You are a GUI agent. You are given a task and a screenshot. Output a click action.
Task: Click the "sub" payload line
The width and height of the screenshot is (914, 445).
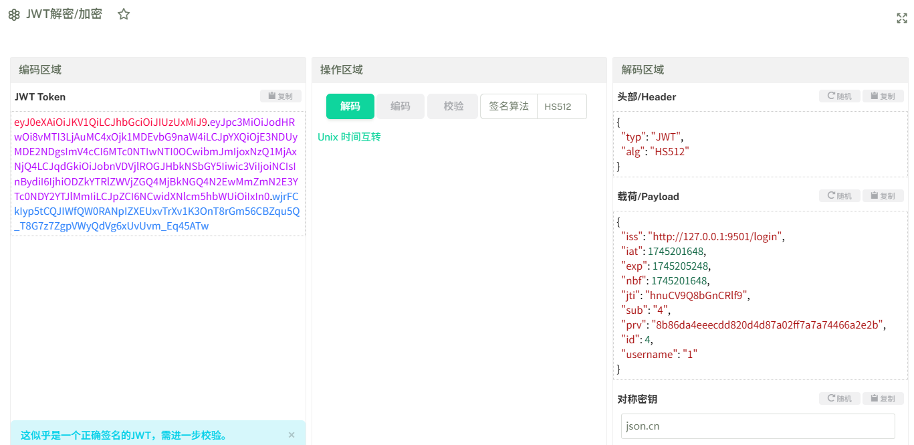coord(646,310)
